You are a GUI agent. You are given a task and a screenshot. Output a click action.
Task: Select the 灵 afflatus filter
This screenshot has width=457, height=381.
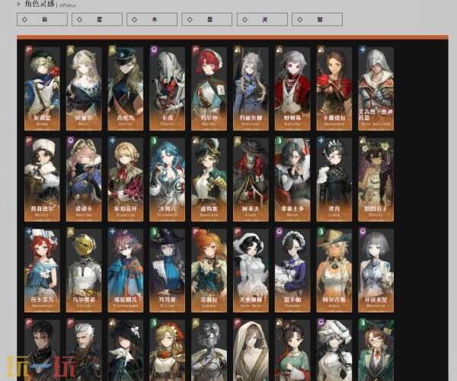(x=262, y=20)
